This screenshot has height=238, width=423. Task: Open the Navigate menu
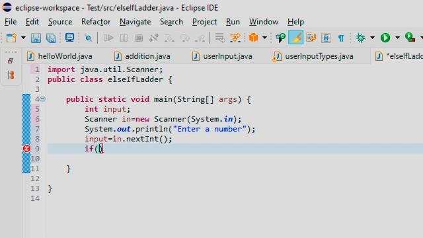point(135,22)
